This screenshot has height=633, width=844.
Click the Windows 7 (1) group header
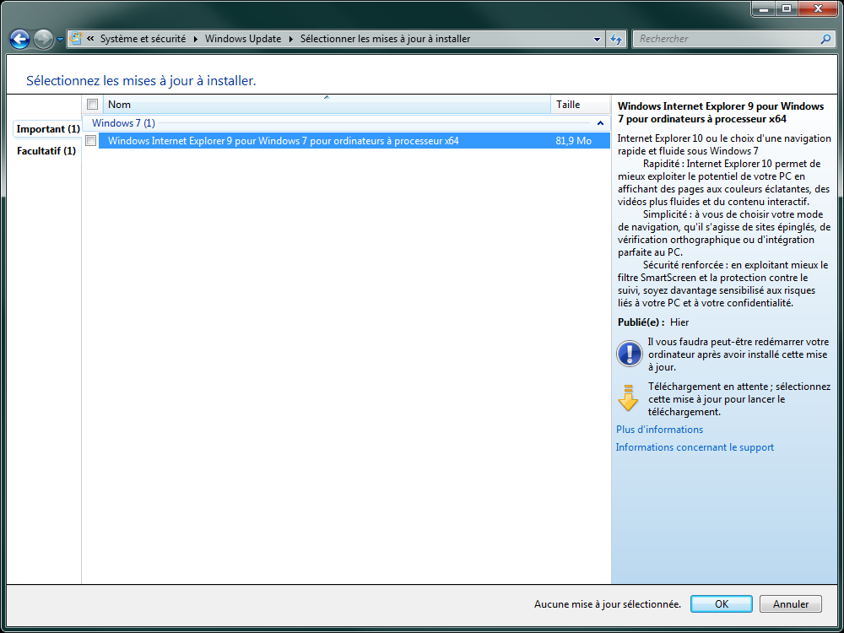(x=346, y=123)
